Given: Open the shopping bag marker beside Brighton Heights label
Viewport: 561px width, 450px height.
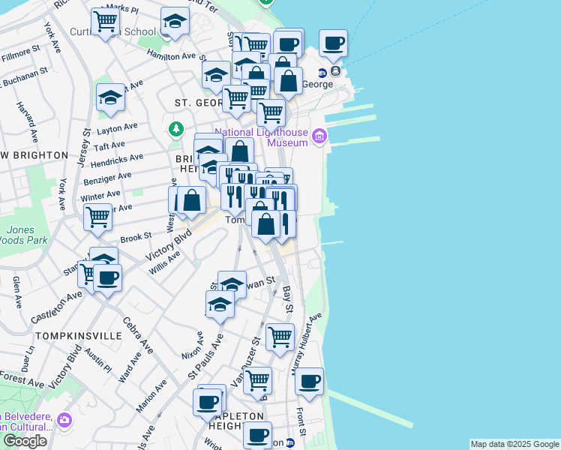Looking at the screenshot, I should (240, 153).
